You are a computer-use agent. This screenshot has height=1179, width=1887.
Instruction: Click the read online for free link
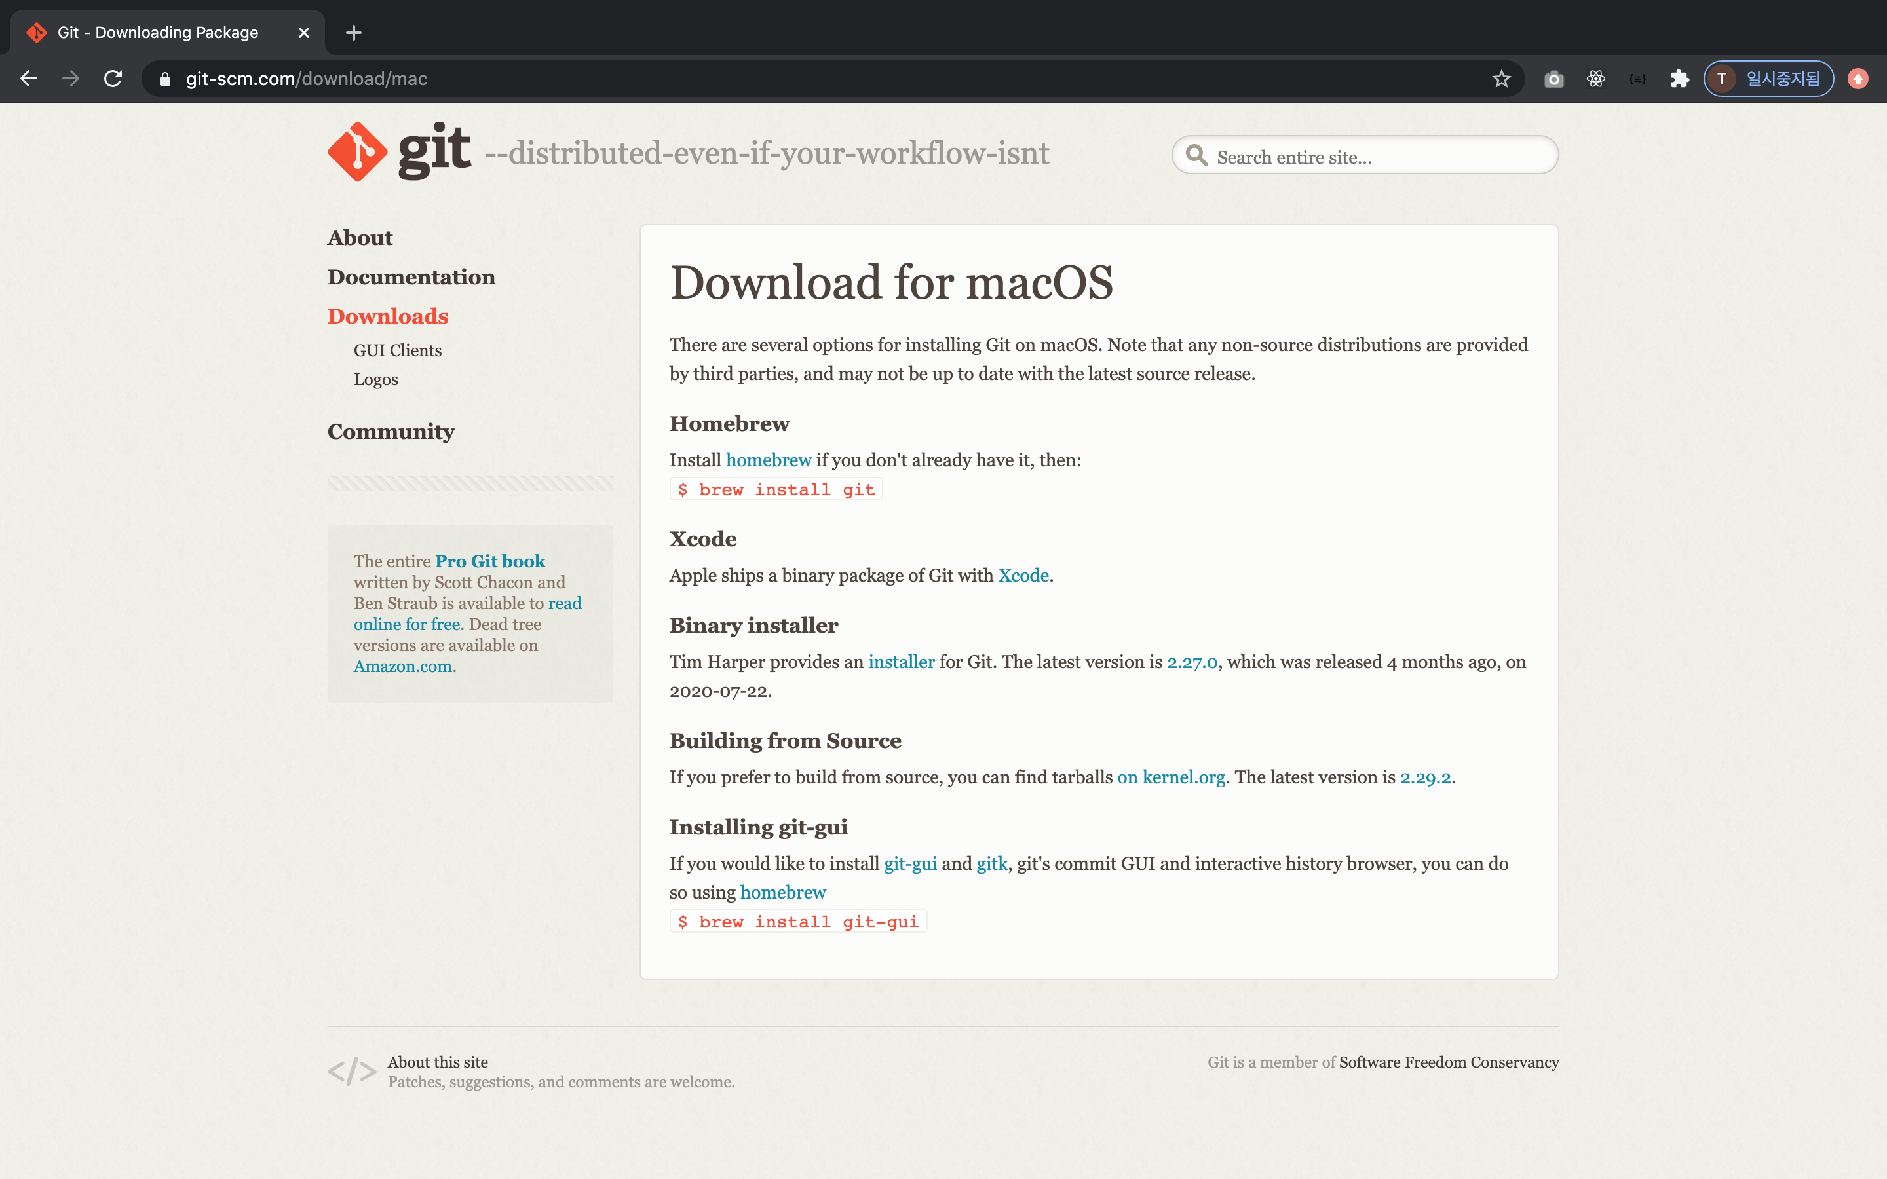tap(468, 614)
